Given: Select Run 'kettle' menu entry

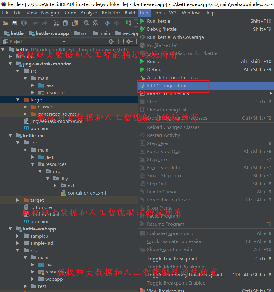Looking at the screenshot, I should pos(206,21).
